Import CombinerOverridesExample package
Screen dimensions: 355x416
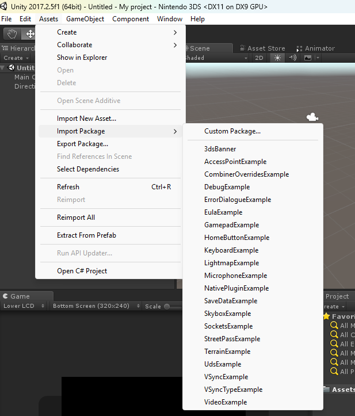point(253,174)
